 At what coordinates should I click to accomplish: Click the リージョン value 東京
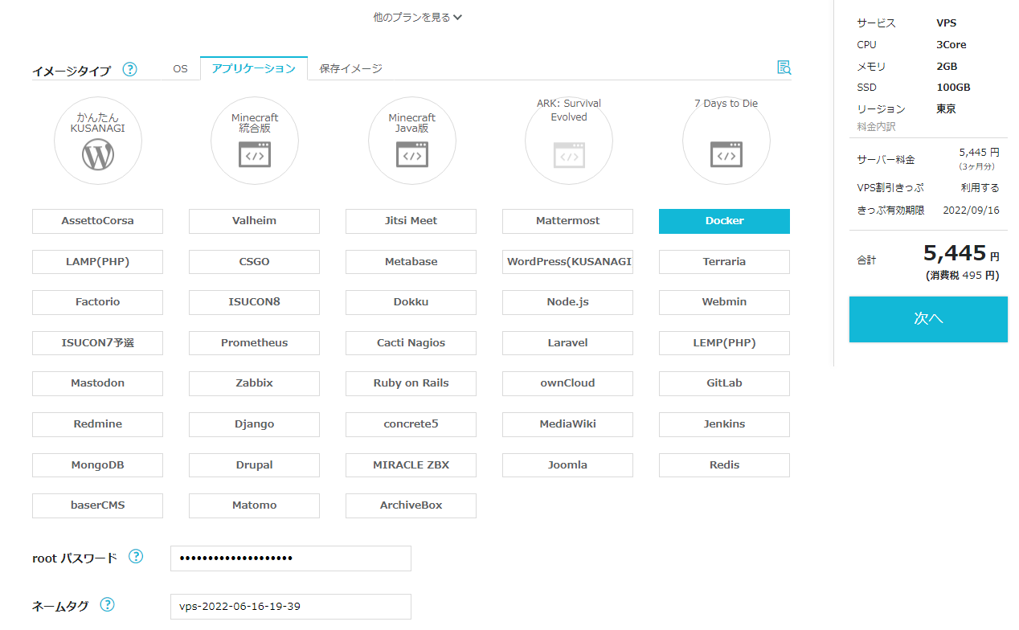946,109
